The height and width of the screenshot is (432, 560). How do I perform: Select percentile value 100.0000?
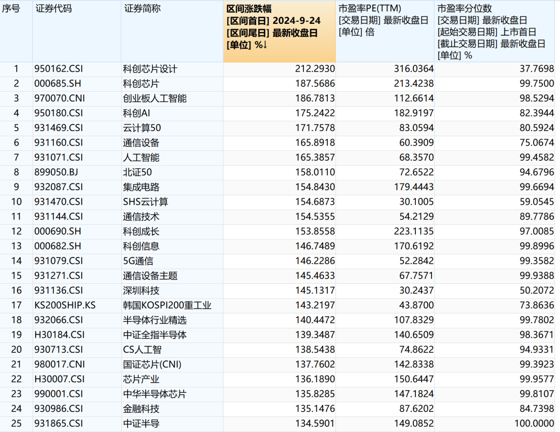tap(534, 423)
